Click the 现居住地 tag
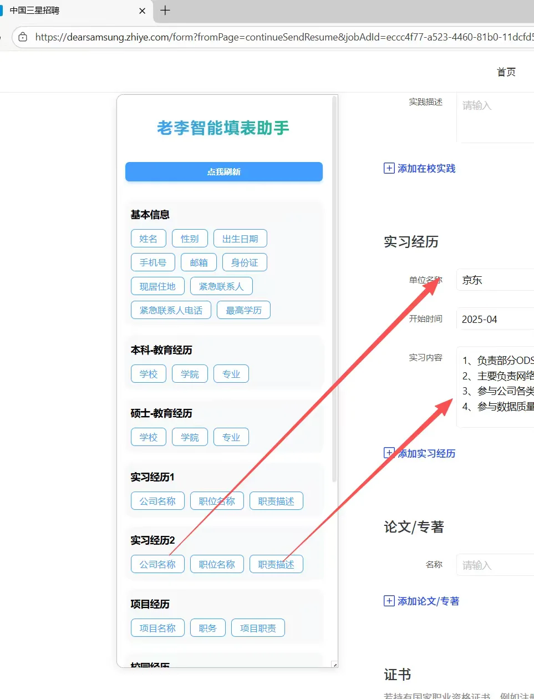The width and height of the screenshot is (534, 699). 157,286
